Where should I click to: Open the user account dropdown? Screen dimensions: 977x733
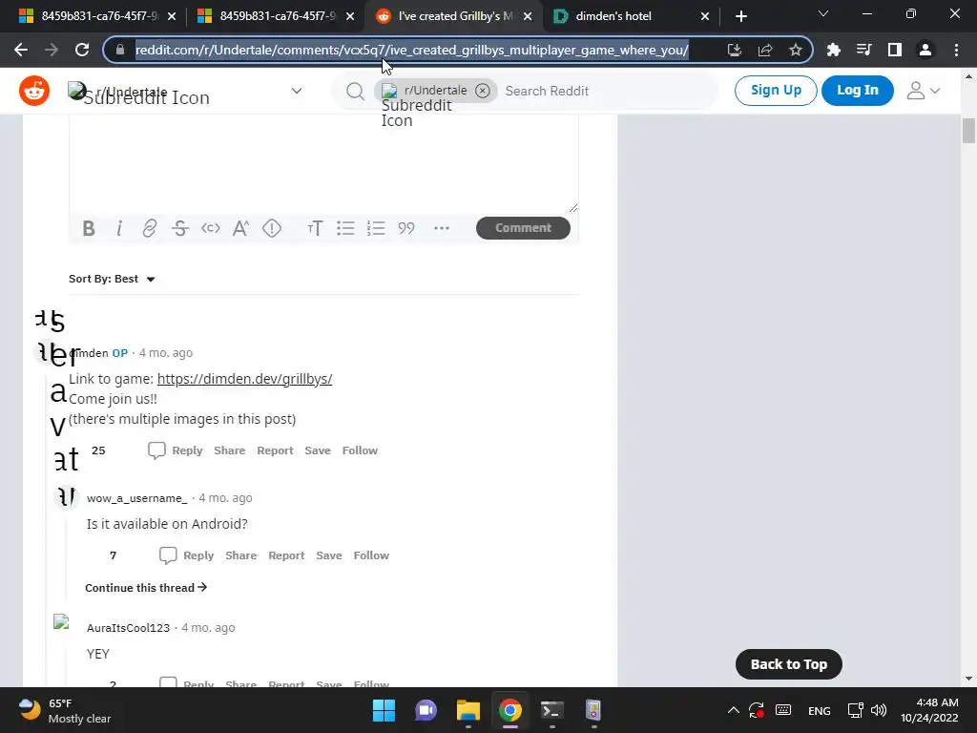click(x=923, y=91)
